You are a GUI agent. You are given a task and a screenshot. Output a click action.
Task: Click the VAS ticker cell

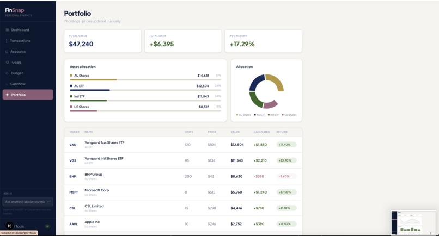coord(72,145)
